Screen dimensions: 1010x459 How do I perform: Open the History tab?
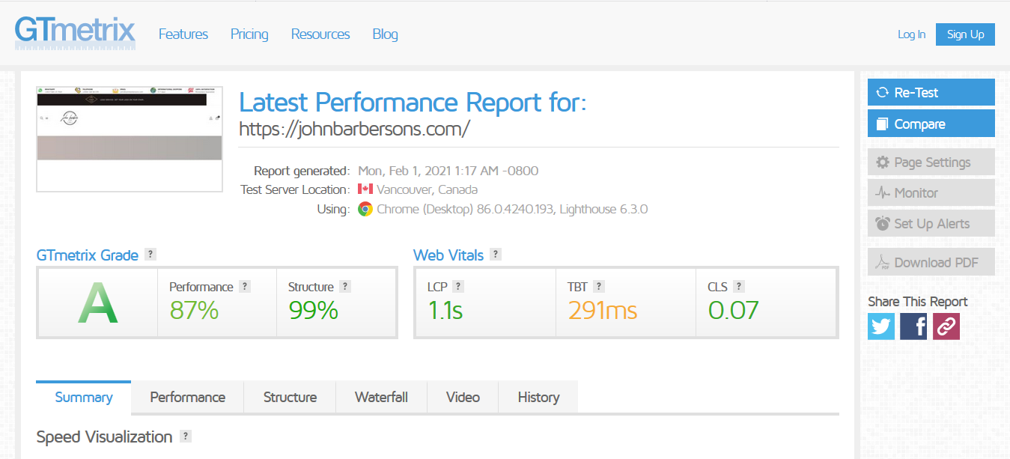538,397
